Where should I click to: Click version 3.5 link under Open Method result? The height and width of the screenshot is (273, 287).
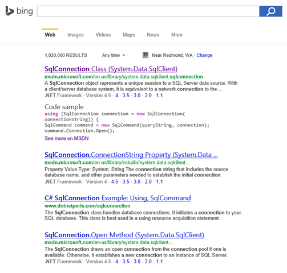(126, 262)
